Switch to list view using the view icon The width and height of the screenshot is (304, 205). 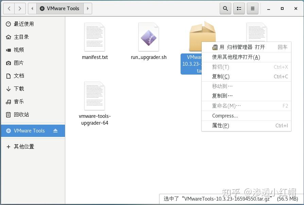coord(239,8)
